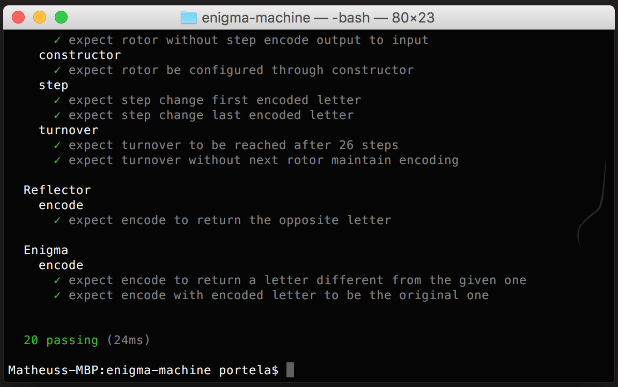Click the 'Enigma' suite heading
Screen dimensions: 618x387
pyautogui.click(x=46, y=250)
